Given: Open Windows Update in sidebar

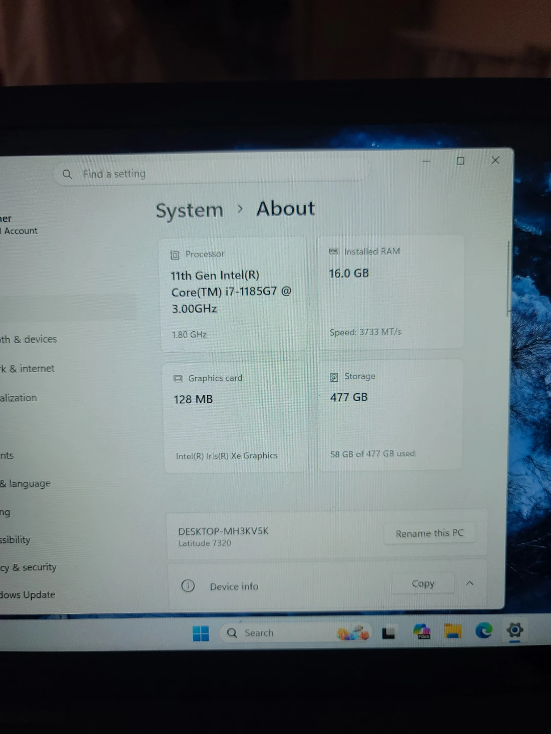Looking at the screenshot, I should (28, 594).
